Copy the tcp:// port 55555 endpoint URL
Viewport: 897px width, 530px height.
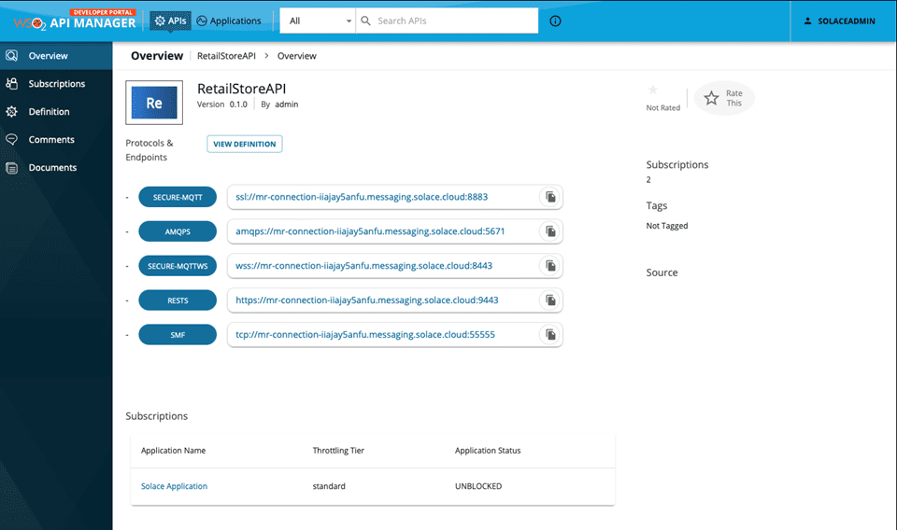[x=550, y=335]
